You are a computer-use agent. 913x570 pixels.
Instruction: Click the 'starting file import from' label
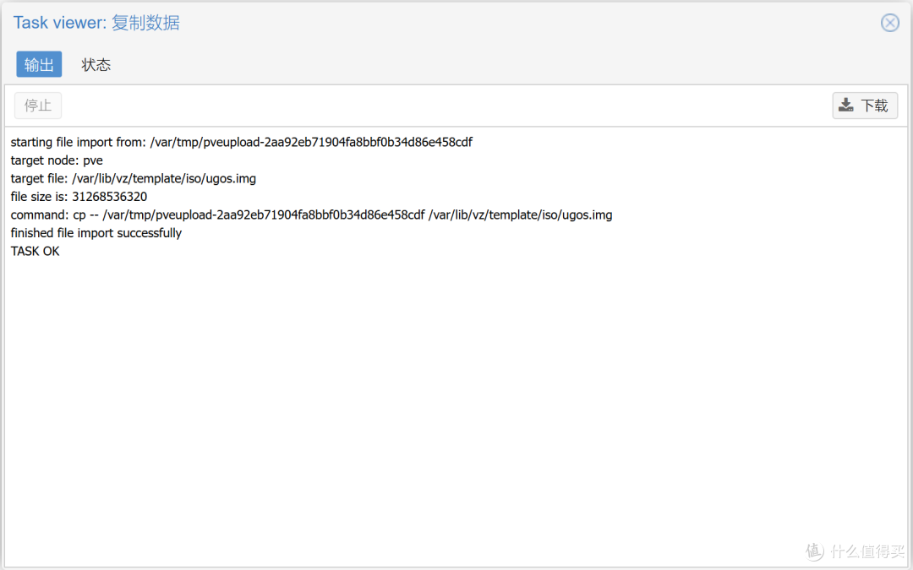[x=78, y=143]
